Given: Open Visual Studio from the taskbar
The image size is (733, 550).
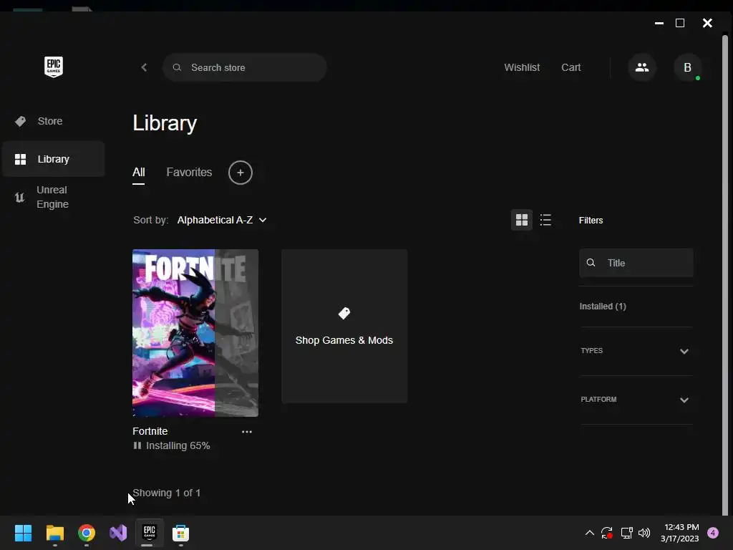Looking at the screenshot, I should coord(118,533).
